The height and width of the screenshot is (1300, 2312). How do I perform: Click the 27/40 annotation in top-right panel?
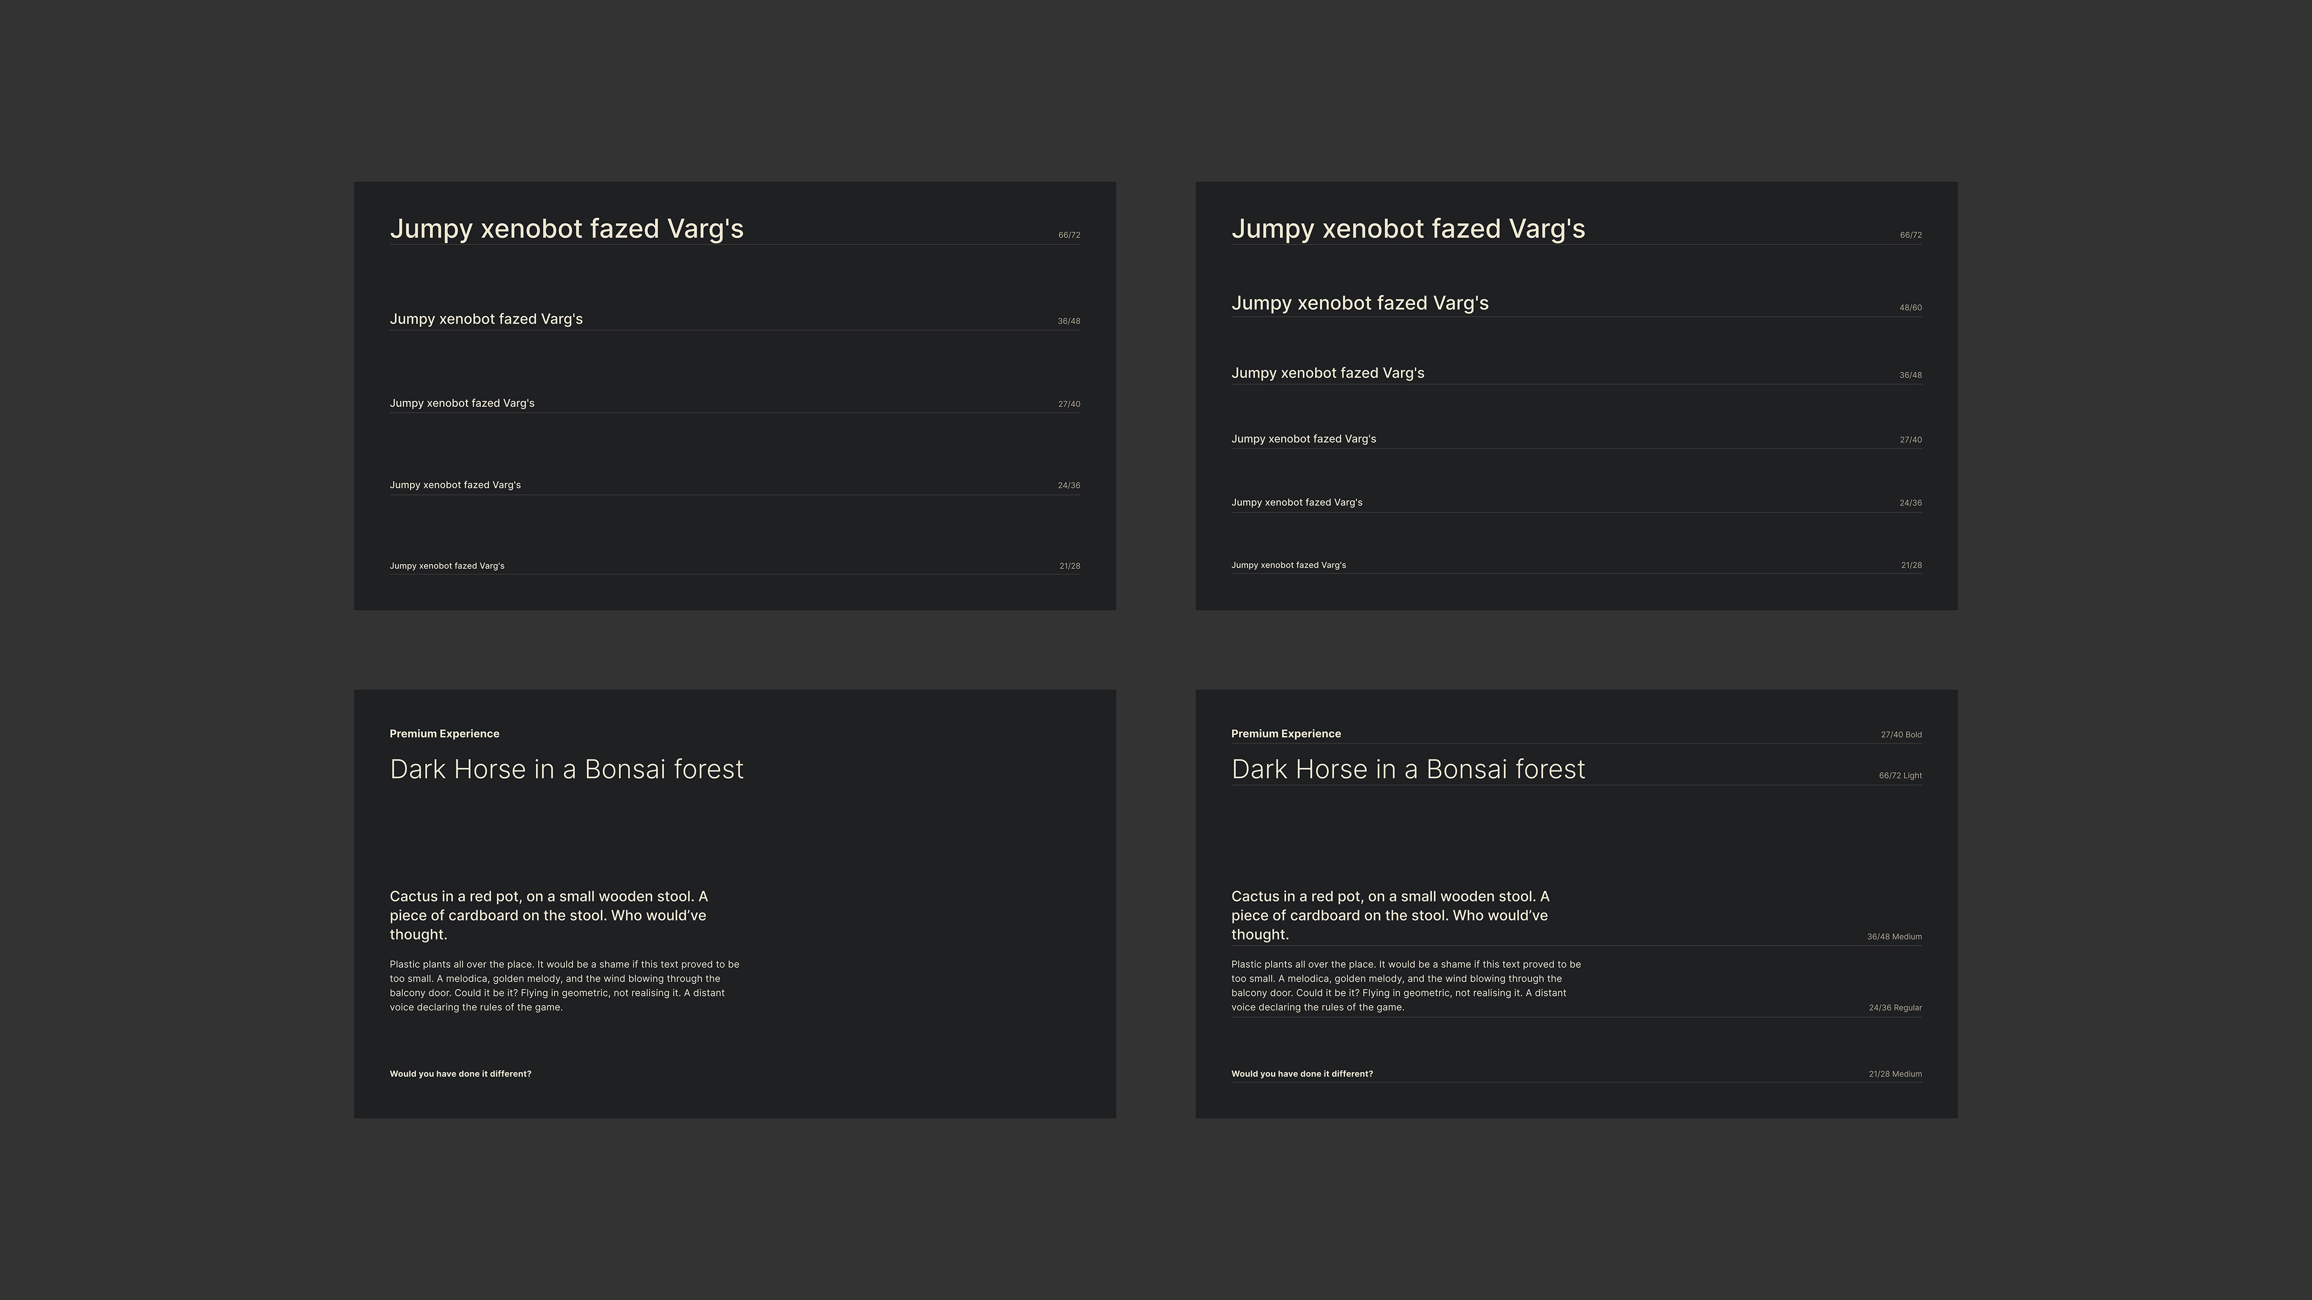1911,439
